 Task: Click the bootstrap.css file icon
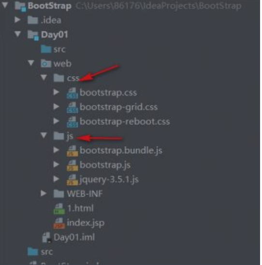[x=73, y=93]
